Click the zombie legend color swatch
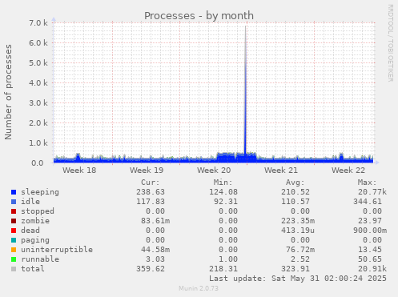 pos(14,221)
